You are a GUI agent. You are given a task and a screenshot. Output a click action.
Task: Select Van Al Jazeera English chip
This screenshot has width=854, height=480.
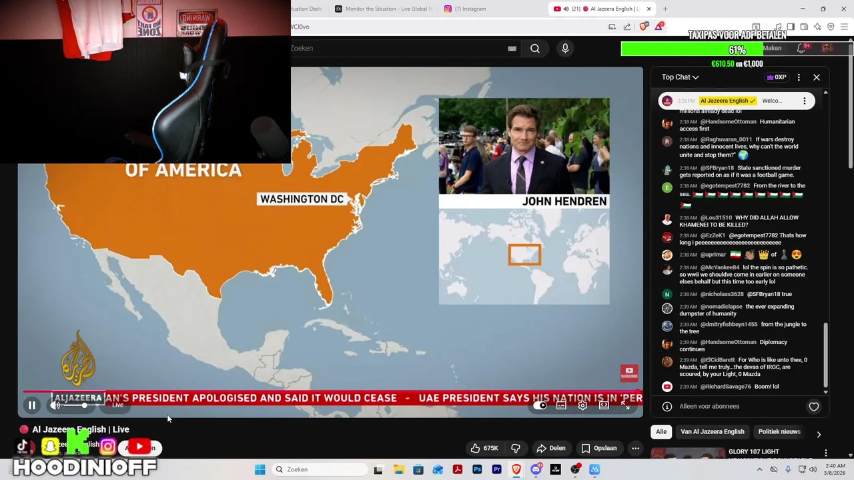click(712, 431)
